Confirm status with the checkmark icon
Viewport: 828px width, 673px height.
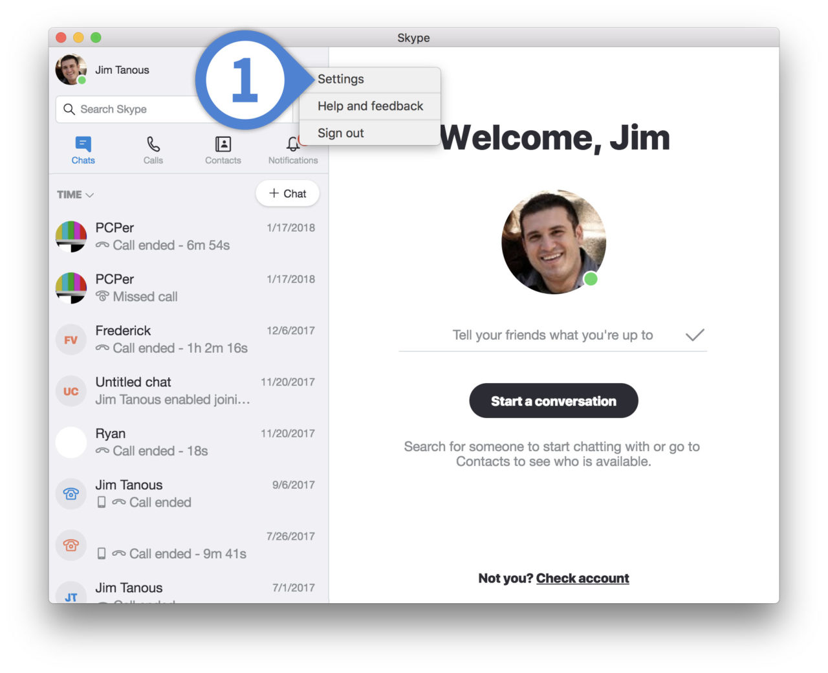click(695, 335)
